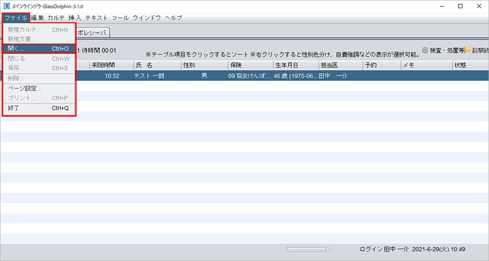The height and width of the screenshot is (261, 489).
Task: Click the flag icon beside 診察終
Action: click(468, 50)
